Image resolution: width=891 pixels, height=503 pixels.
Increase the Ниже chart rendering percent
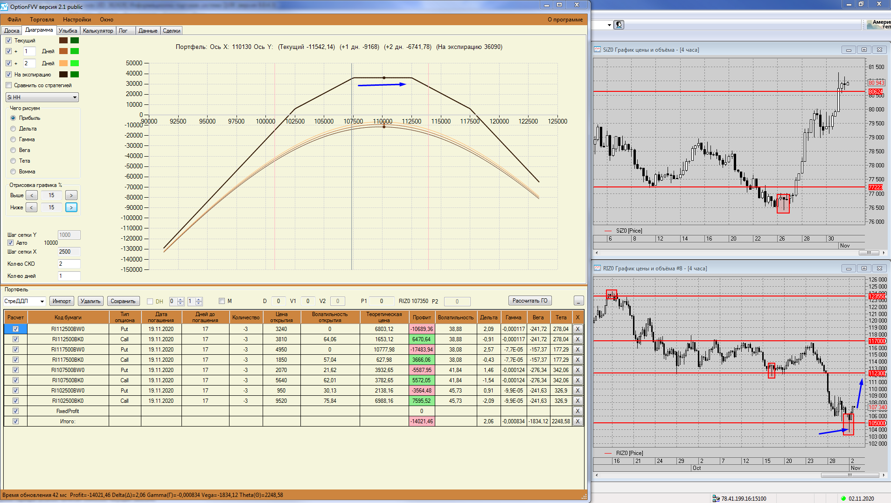71,207
